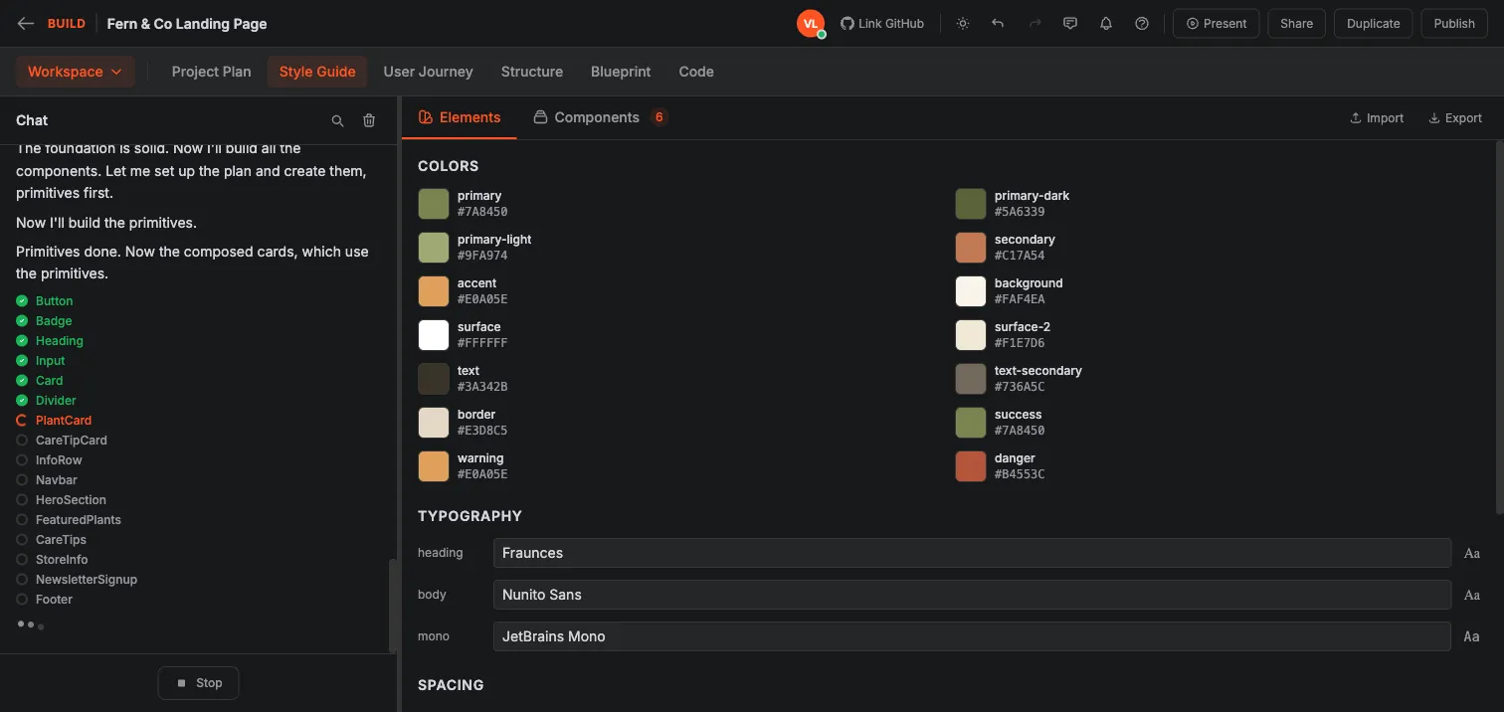Open the notifications bell
Image resolution: width=1504 pixels, height=712 pixels.
click(1106, 24)
